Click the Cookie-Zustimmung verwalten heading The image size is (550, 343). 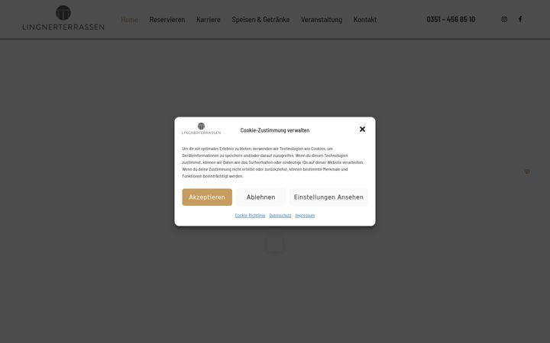point(275,130)
